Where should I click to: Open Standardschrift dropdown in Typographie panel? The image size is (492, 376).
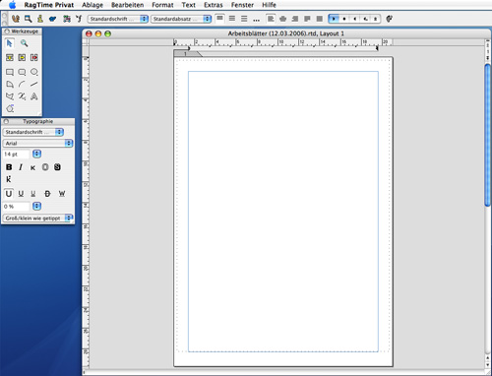pyautogui.click(x=33, y=132)
